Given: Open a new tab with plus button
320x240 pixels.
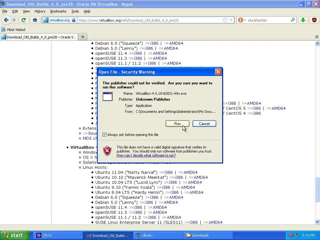Looking at the screenshot, I should click(82, 37).
